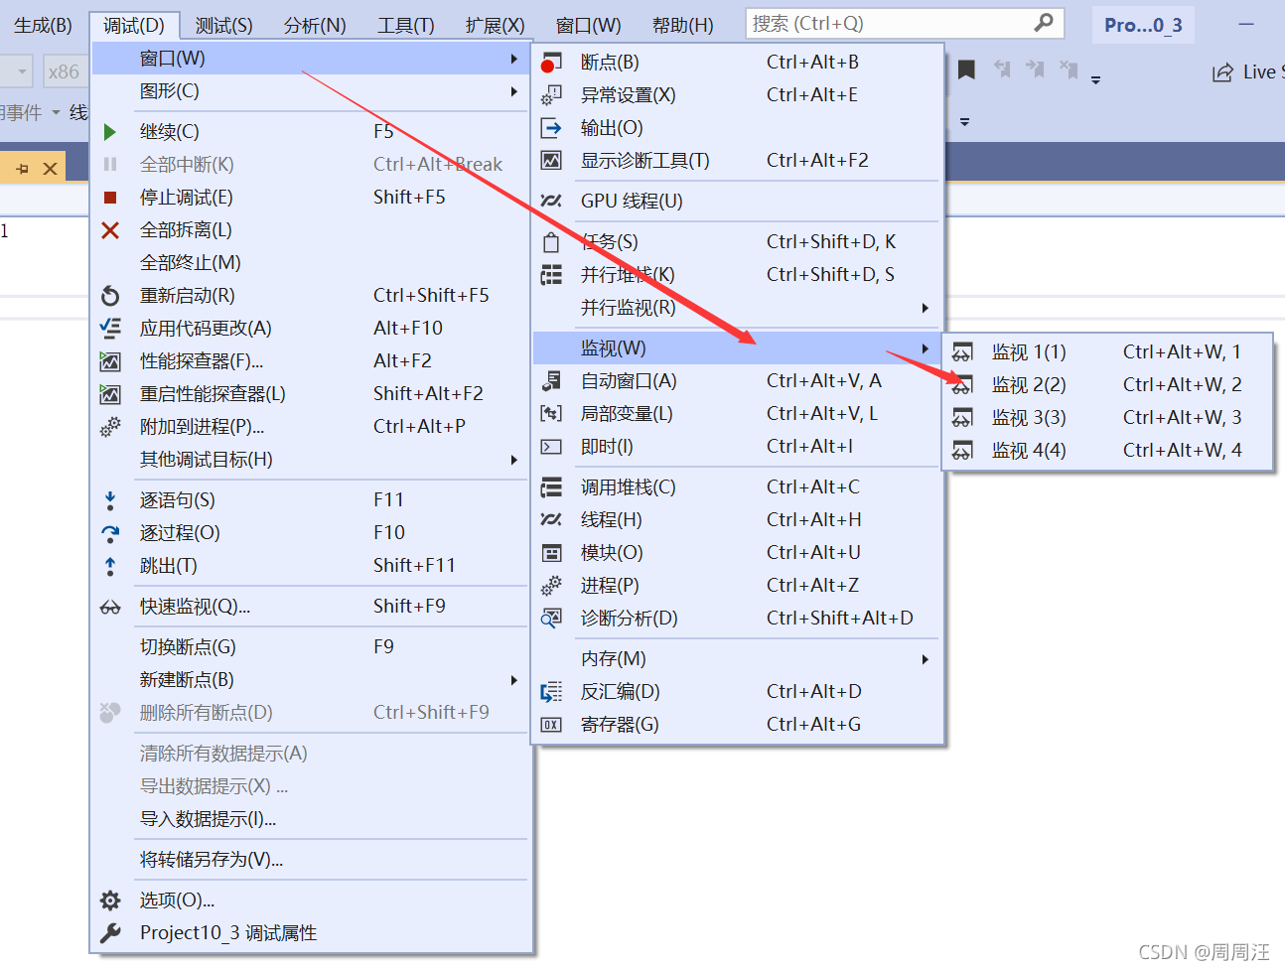Open the 生成(B) menu

[x=43, y=25]
